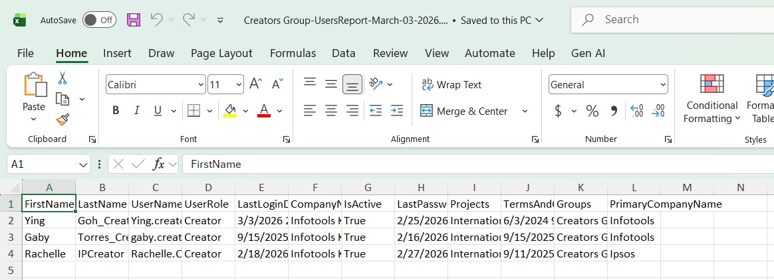The image size is (774, 280).
Task: Open the redo history dropdown
Action: (204, 20)
